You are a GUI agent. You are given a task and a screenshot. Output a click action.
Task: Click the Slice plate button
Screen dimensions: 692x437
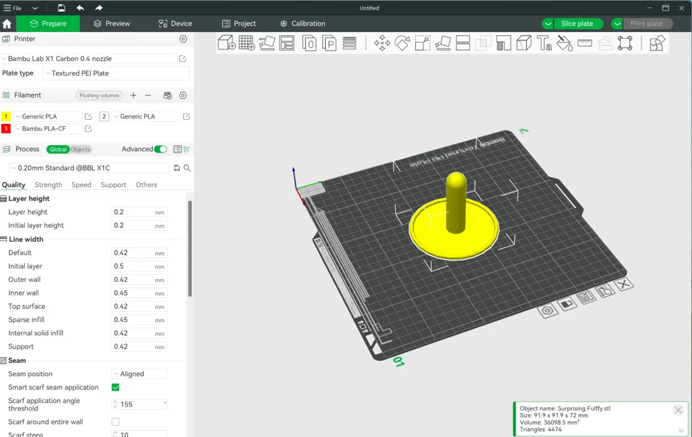[577, 24]
